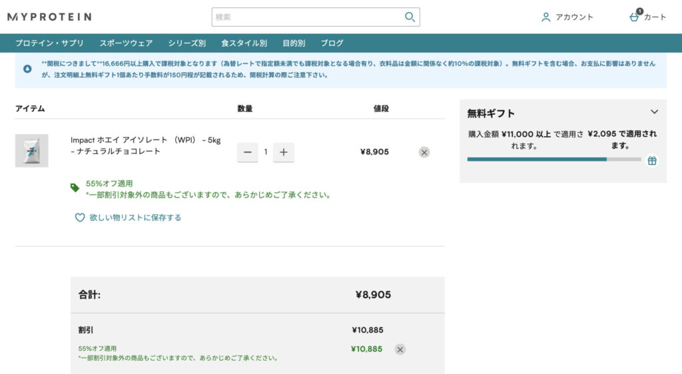682x374 pixels.
Task: Open the Impact whey product thumbnail
Action: coord(32,151)
